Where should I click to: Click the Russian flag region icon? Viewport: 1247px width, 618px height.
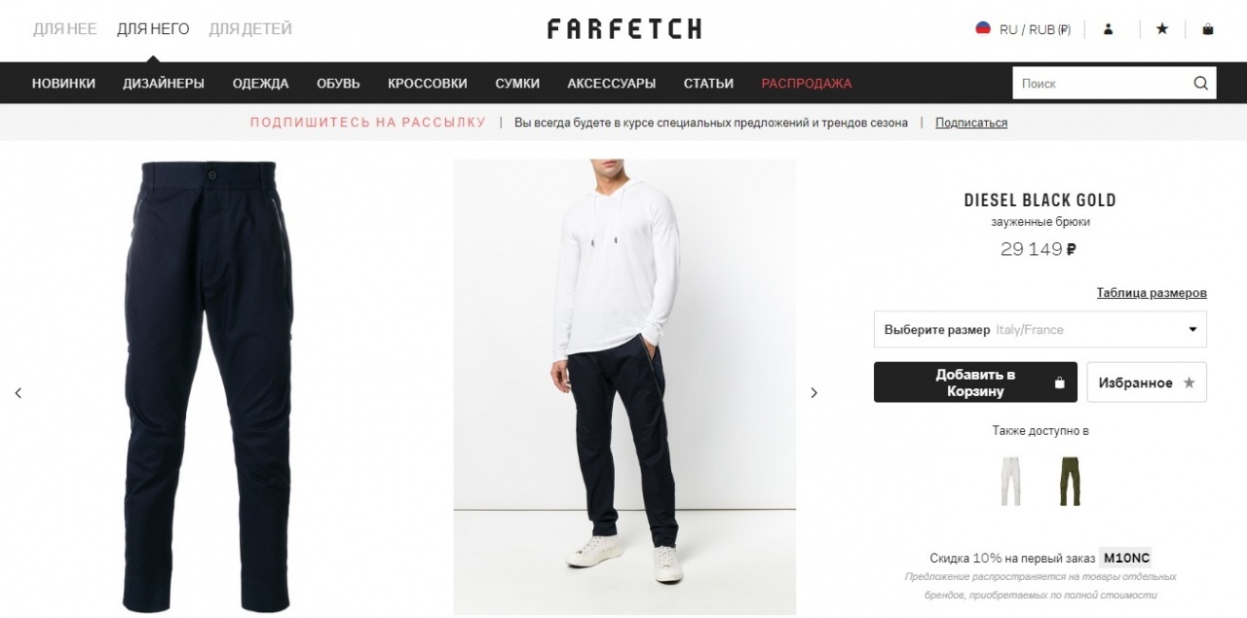pyautogui.click(x=983, y=28)
